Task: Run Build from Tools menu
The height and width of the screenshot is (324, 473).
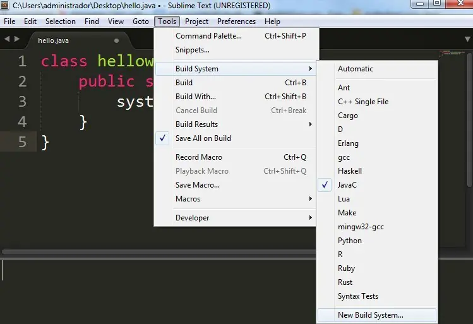Action: pos(236,83)
